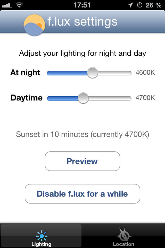Tap the 4600K night temperature value
165x248 pixels.
pos(145,72)
